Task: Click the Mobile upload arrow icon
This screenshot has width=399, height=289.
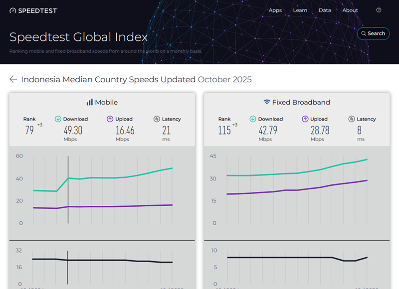Action: (110, 119)
